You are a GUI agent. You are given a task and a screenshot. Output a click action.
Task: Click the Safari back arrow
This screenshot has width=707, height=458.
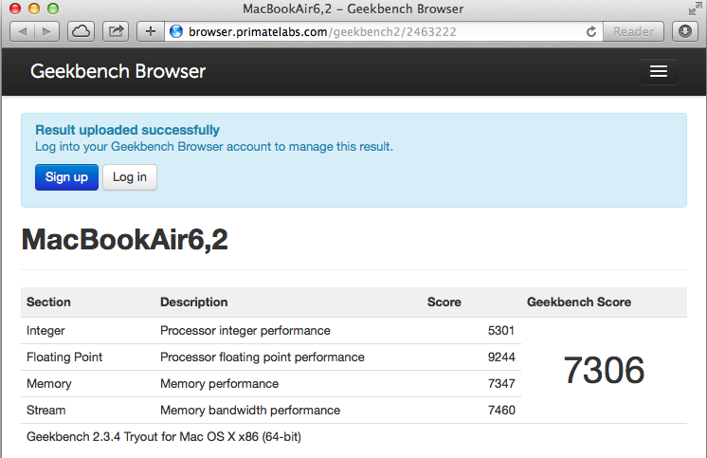[23, 31]
